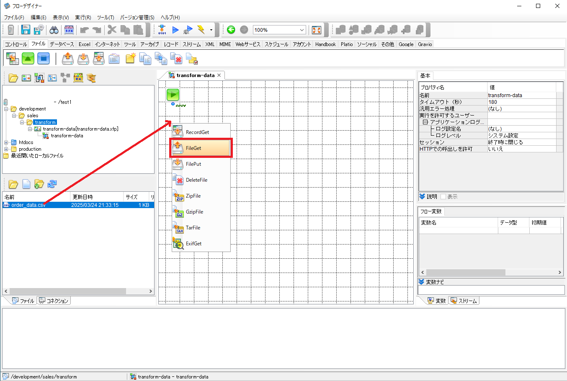
Task: Close the transform-data canvas tab
Action: coord(219,75)
